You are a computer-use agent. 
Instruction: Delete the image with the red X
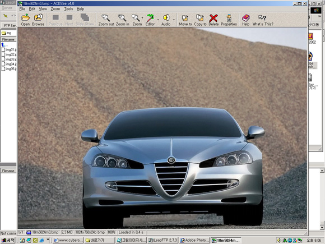pos(213,20)
